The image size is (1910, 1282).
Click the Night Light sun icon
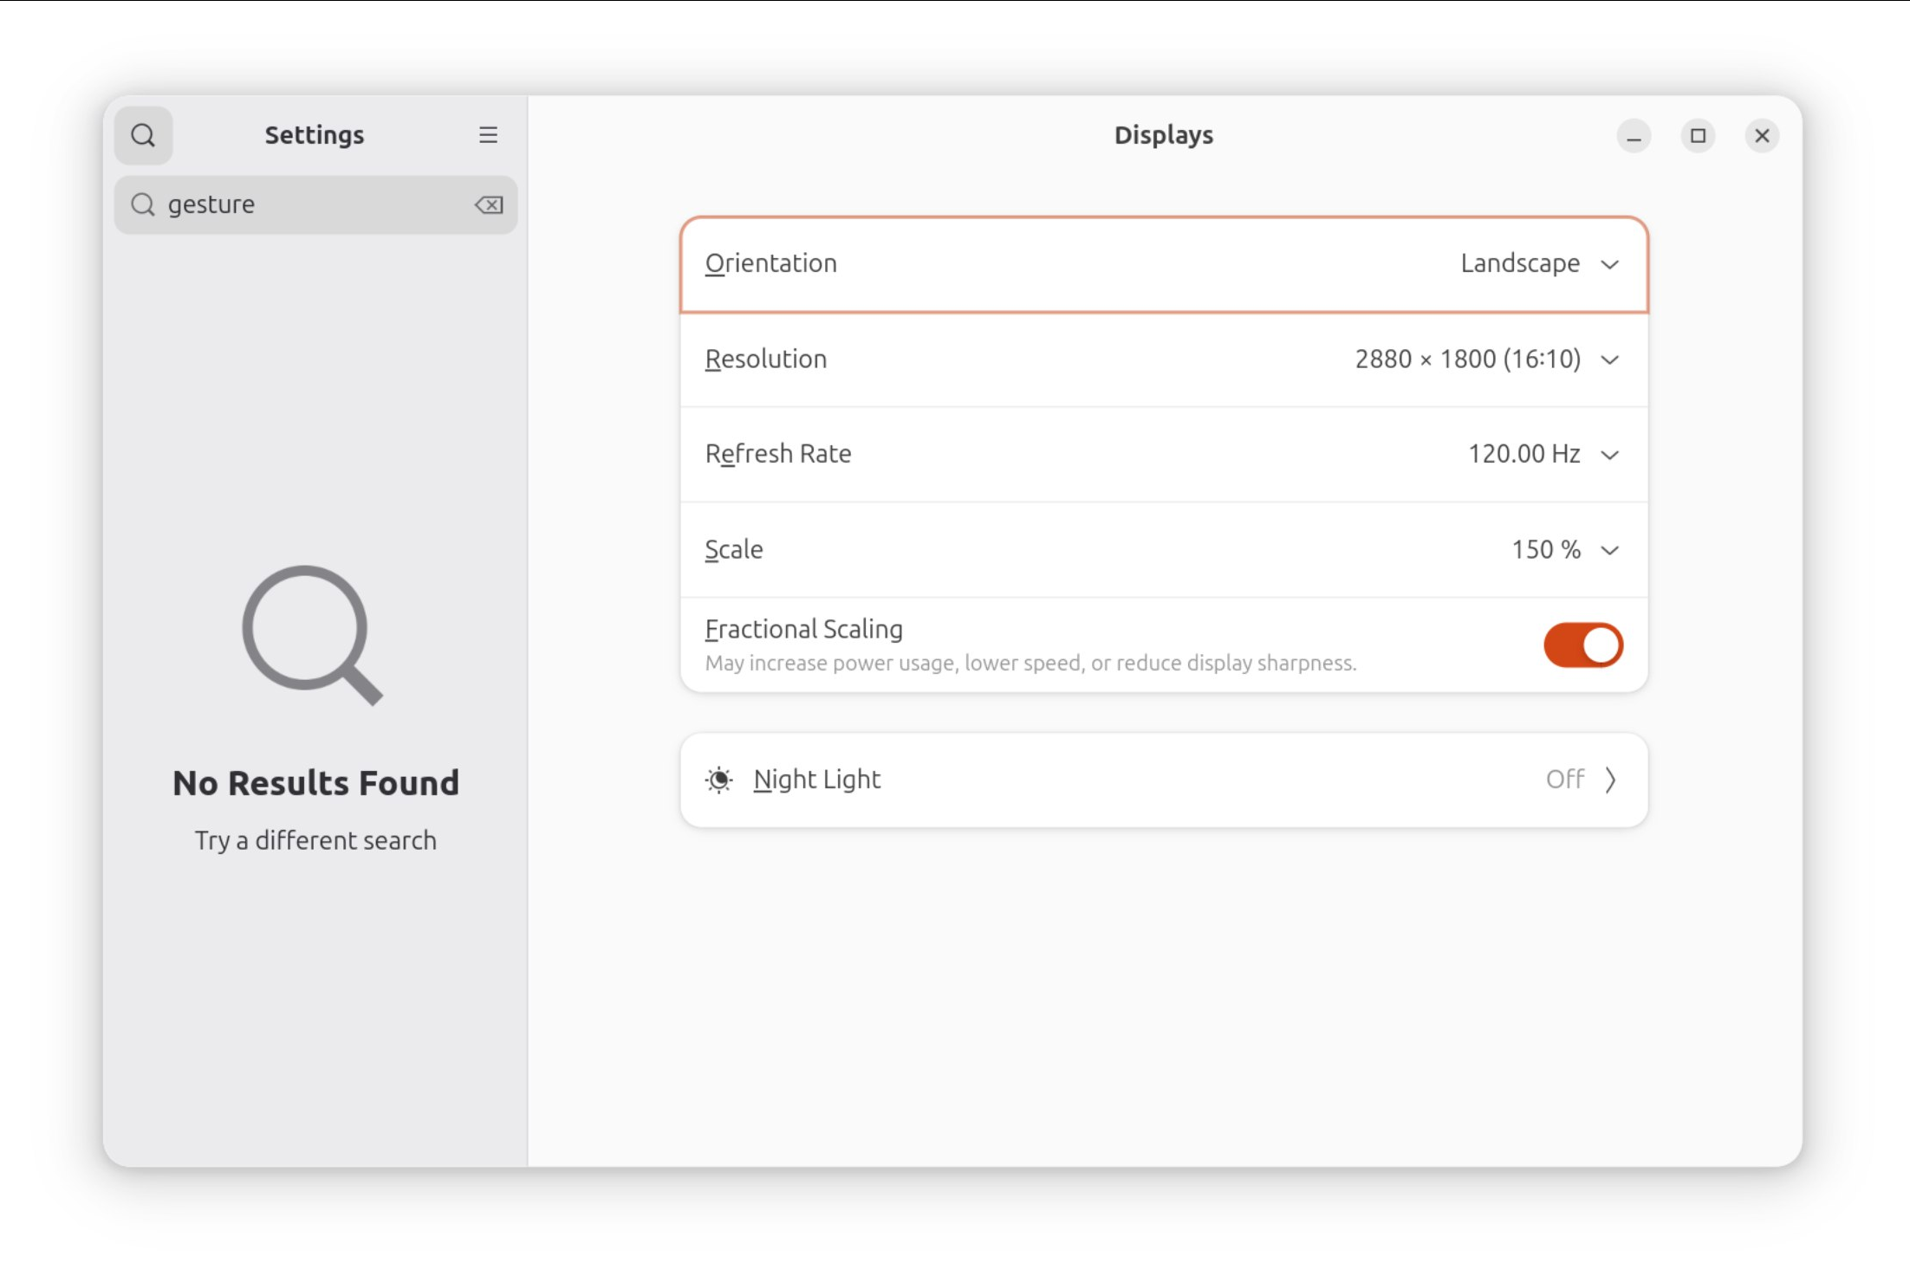(x=718, y=780)
